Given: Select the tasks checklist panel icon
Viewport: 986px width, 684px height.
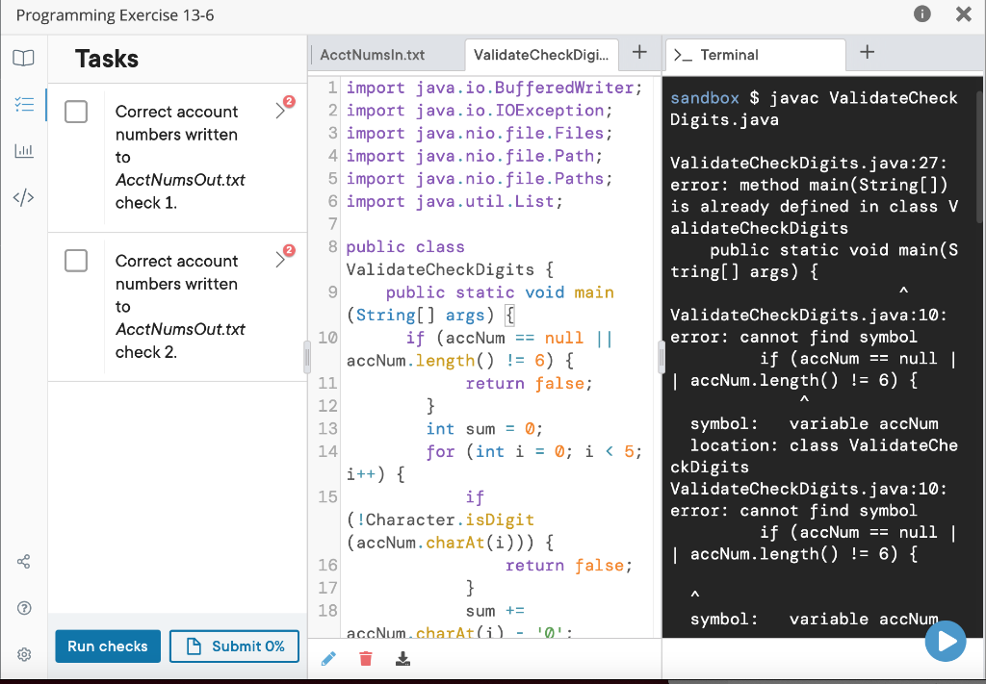Looking at the screenshot, I should click(x=23, y=105).
